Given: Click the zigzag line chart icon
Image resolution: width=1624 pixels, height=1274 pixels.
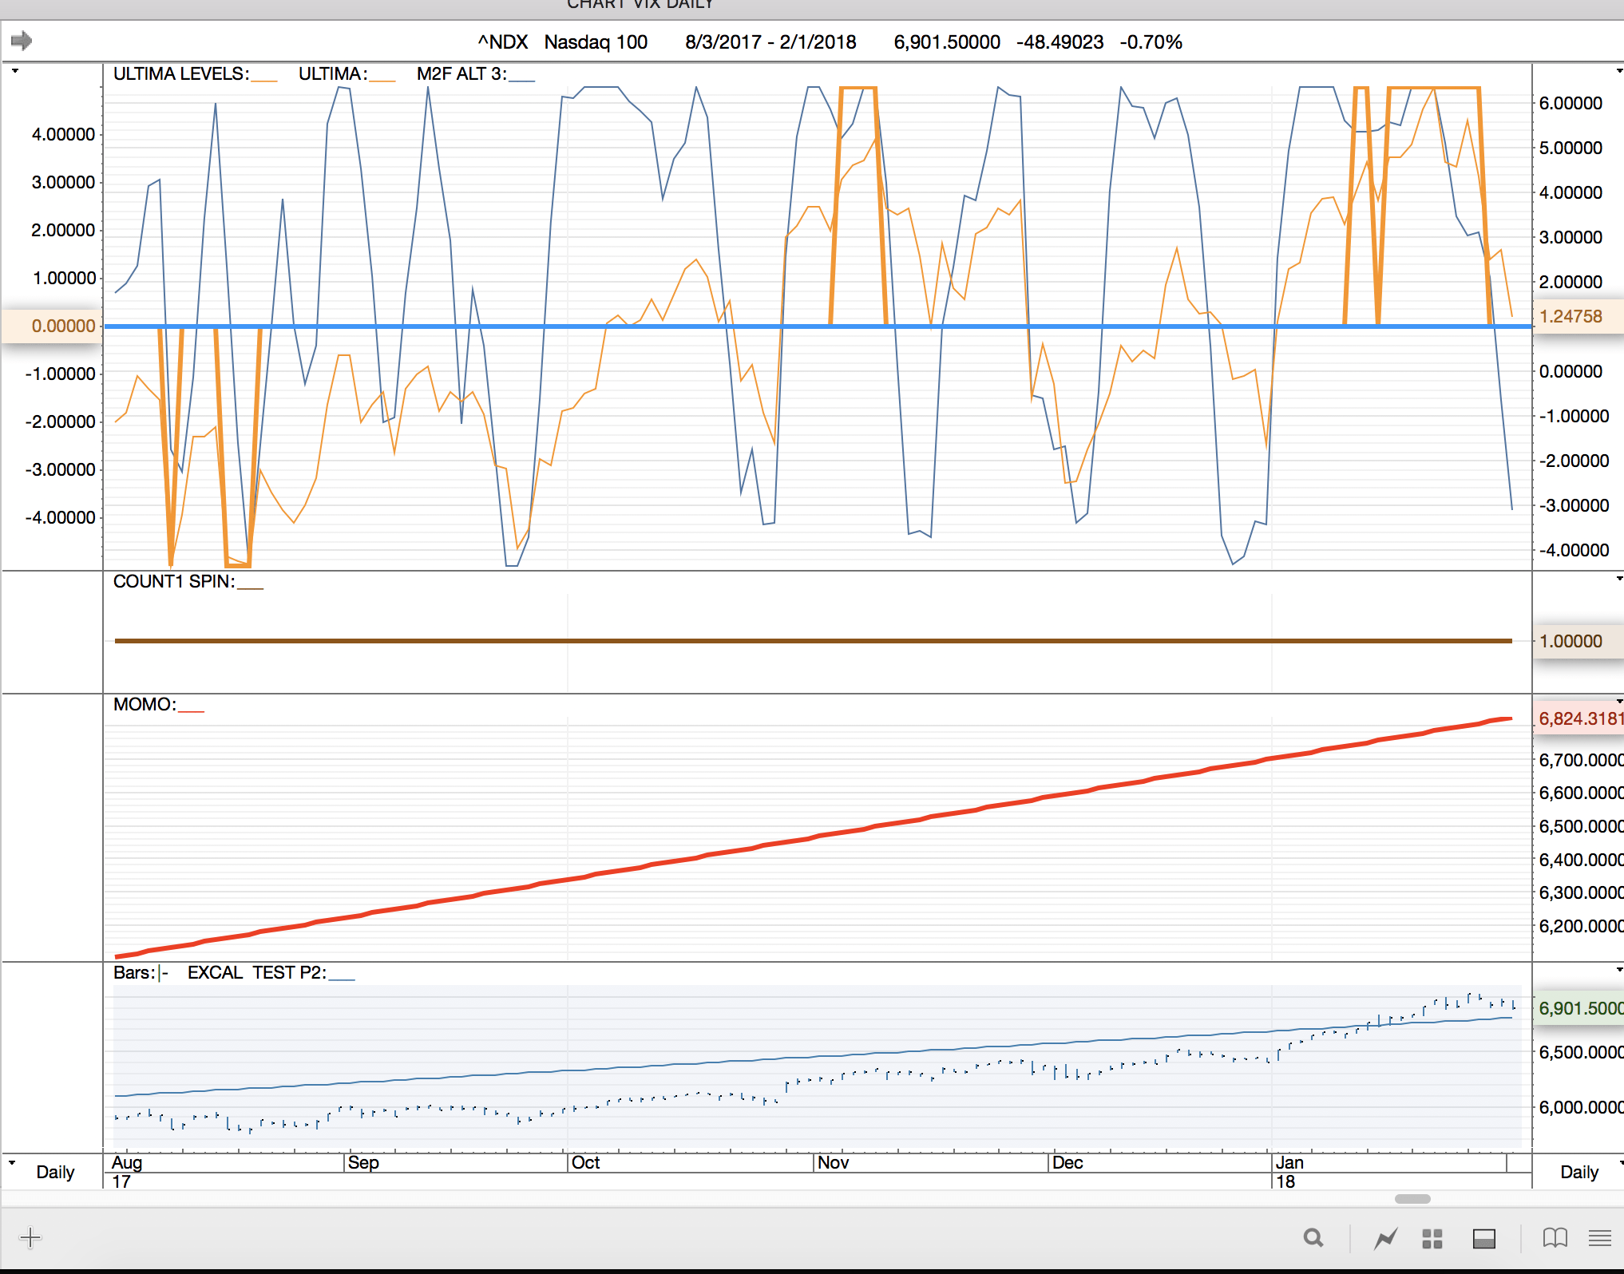Looking at the screenshot, I should [1385, 1238].
